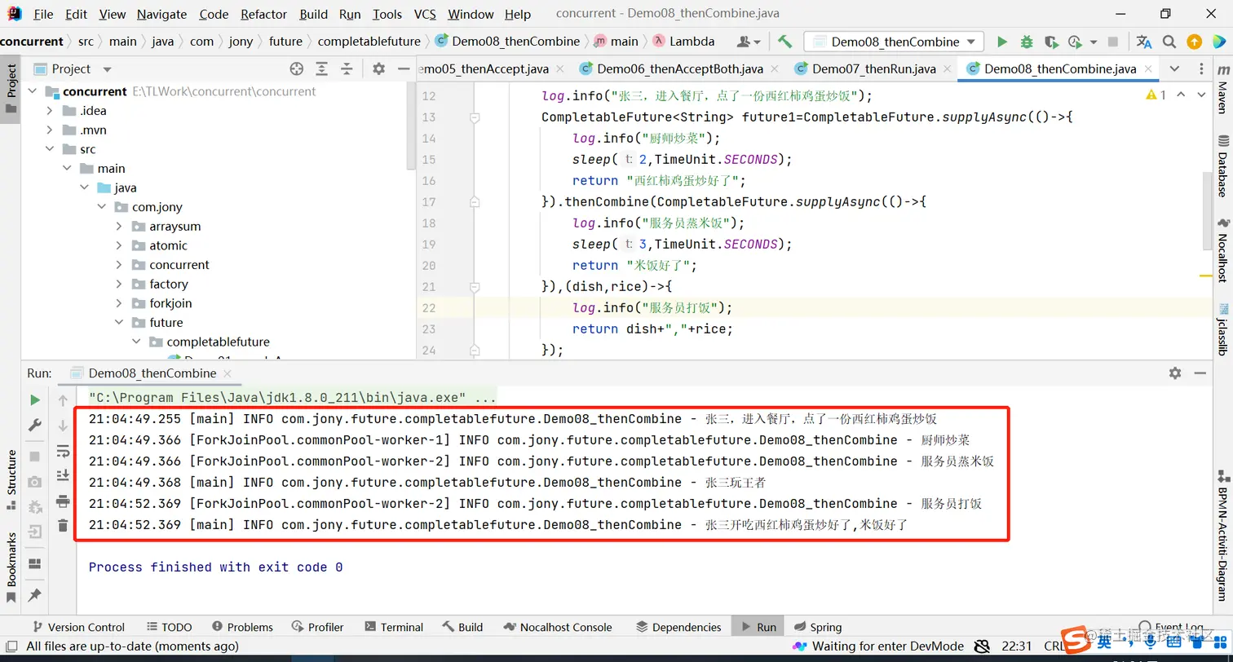Switch to Demo06_thenAcceptBoth.java tab
Image resolution: width=1233 pixels, height=662 pixels.
pyautogui.click(x=680, y=69)
